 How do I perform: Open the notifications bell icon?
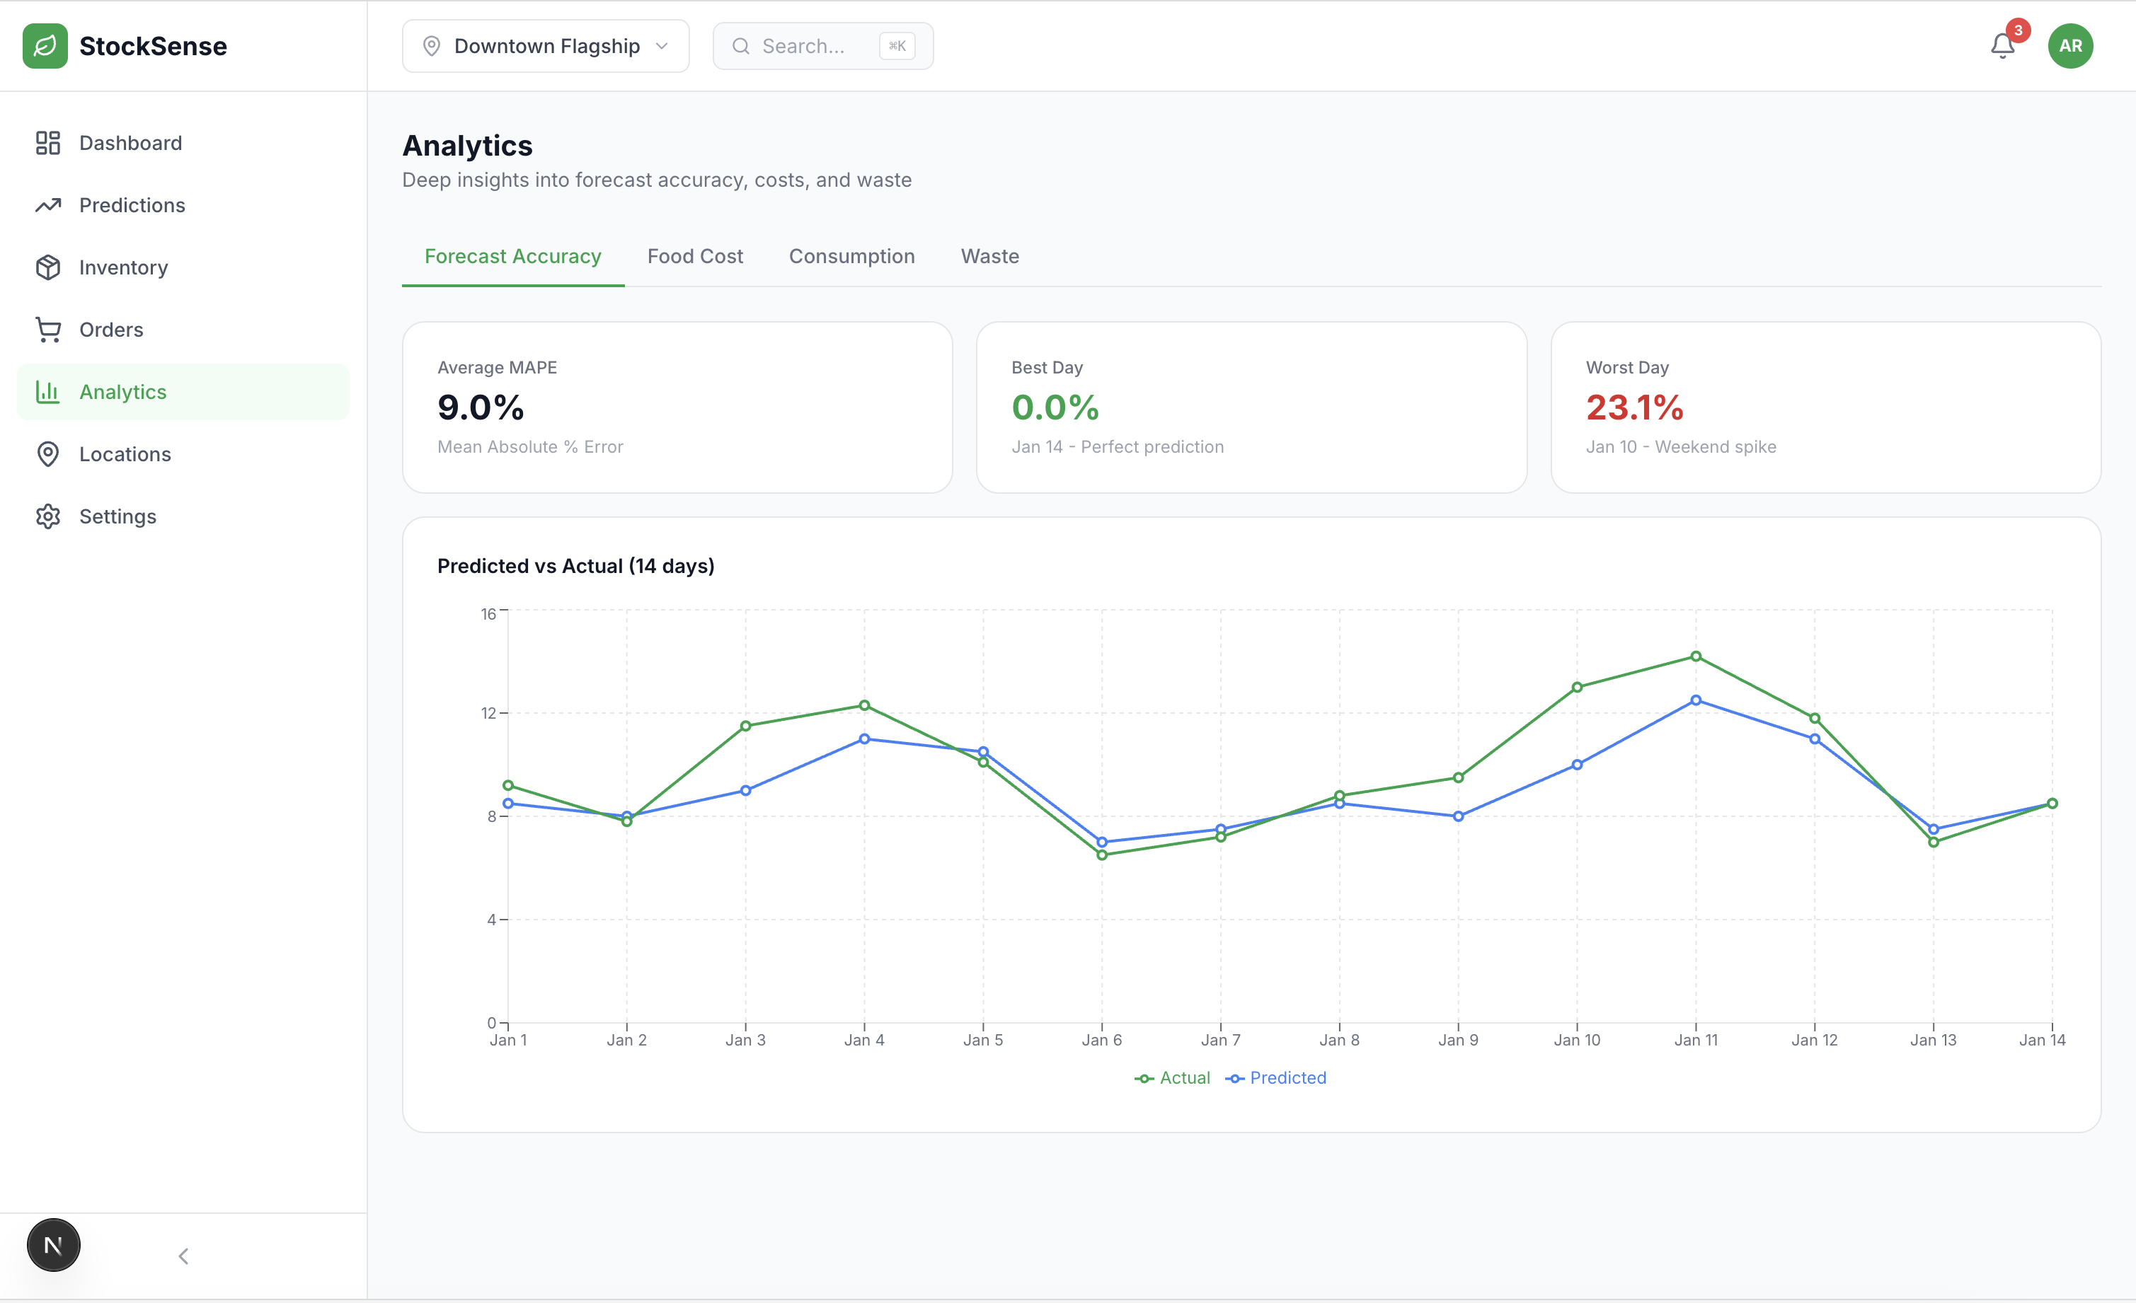click(2002, 46)
